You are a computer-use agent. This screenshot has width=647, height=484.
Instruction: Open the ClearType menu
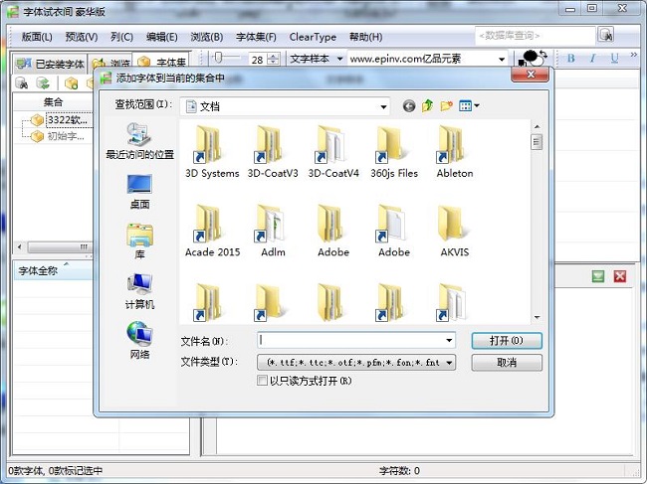click(313, 37)
